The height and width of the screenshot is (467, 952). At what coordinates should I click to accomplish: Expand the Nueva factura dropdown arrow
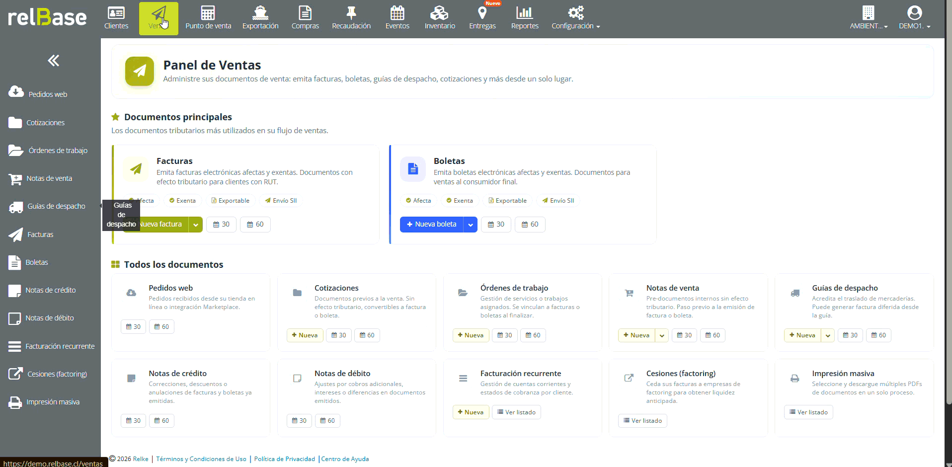pyautogui.click(x=196, y=225)
